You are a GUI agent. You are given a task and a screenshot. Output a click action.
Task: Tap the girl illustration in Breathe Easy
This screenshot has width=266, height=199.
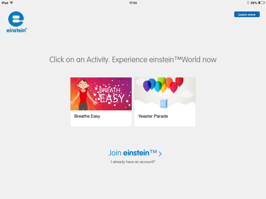(x=84, y=95)
